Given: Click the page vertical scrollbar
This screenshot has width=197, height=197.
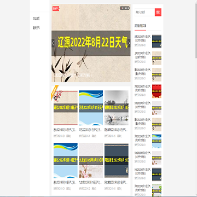Looking at the screenshot, I should click(x=196, y=29).
